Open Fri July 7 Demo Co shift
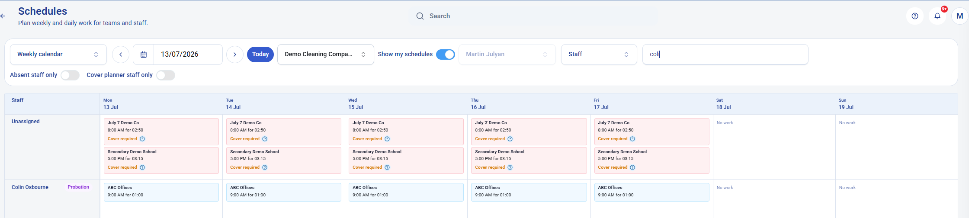This screenshot has width=969, height=218. (651, 131)
